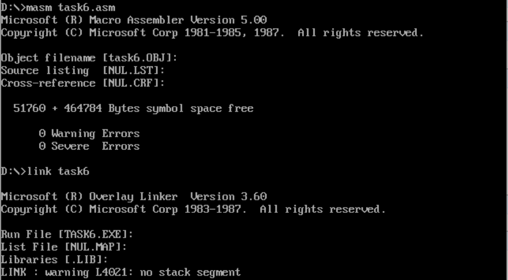508x280 pixels.
Task: Click the Macro Assembler copyright line
Action: pyautogui.click(x=212, y=33)
